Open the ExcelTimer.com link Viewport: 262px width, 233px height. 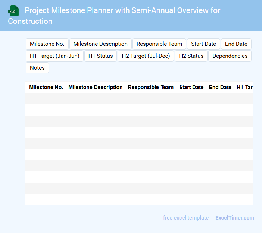234,218
